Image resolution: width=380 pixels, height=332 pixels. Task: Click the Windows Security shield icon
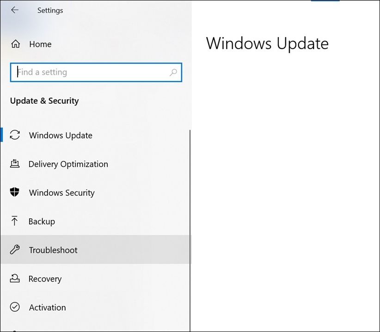coord(15,192)
